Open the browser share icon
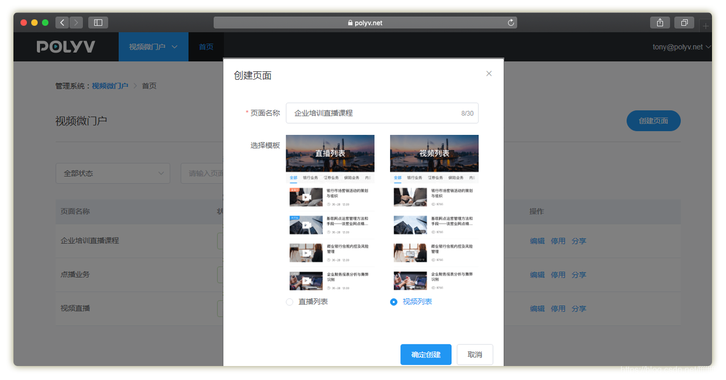This screenshot has width=726, height=380. 660,23
